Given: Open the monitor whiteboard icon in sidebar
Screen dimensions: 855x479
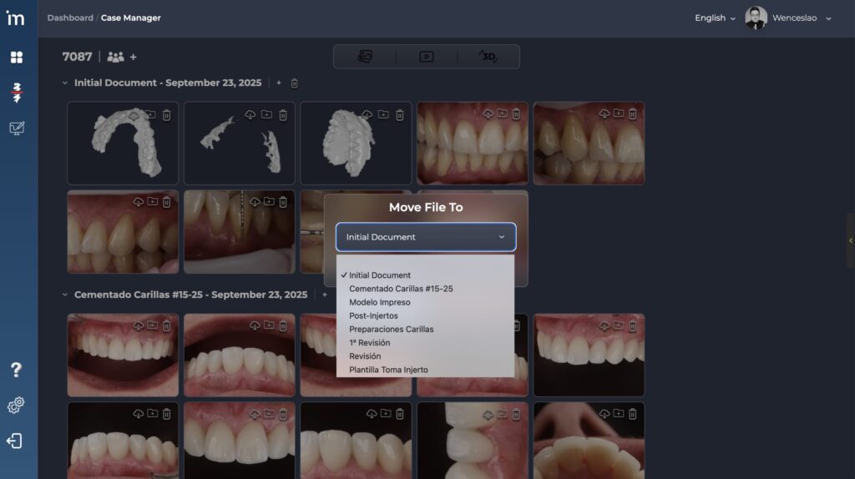Looking at the screenshot, I should click(16, 129).
